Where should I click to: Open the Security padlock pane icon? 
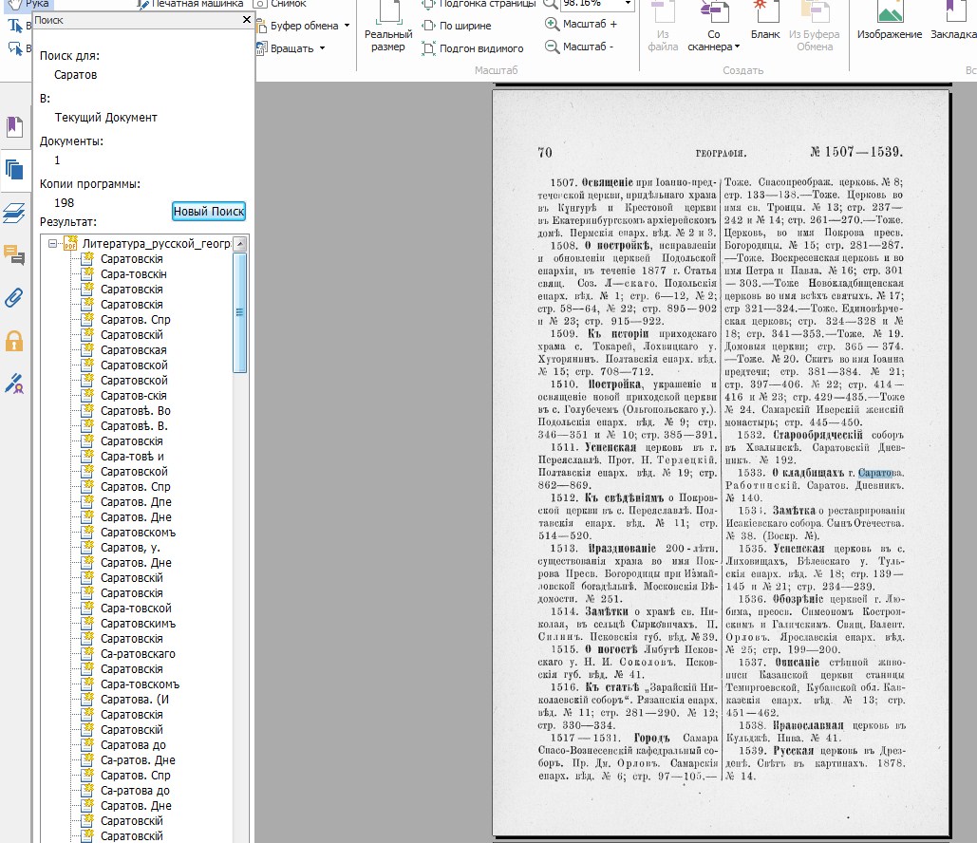(14, 341)
